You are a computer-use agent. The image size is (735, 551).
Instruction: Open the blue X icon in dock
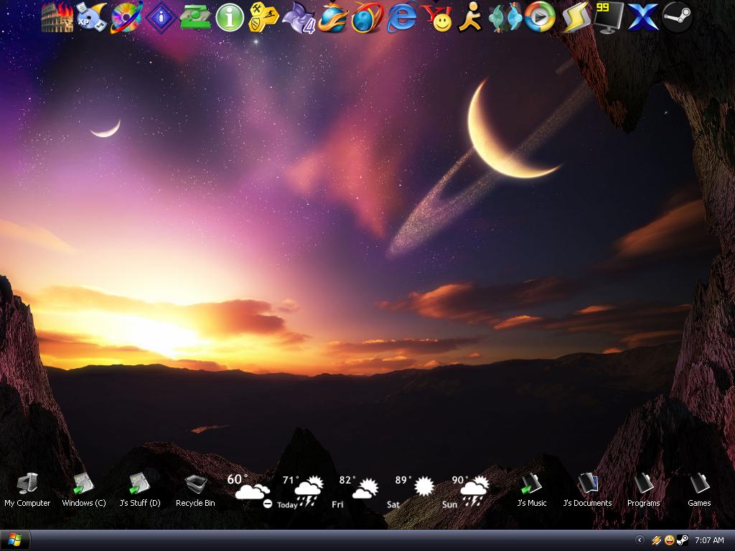pos(642,18)
